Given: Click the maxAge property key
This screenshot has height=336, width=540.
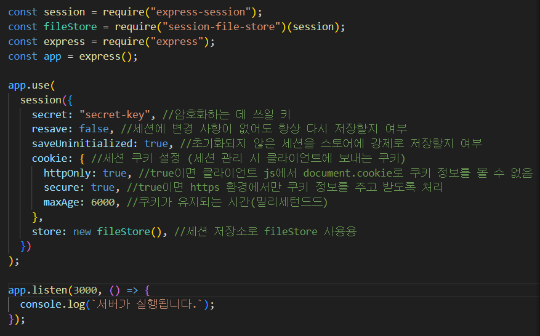Looking at the screenshot, I should tap(62, 202).
